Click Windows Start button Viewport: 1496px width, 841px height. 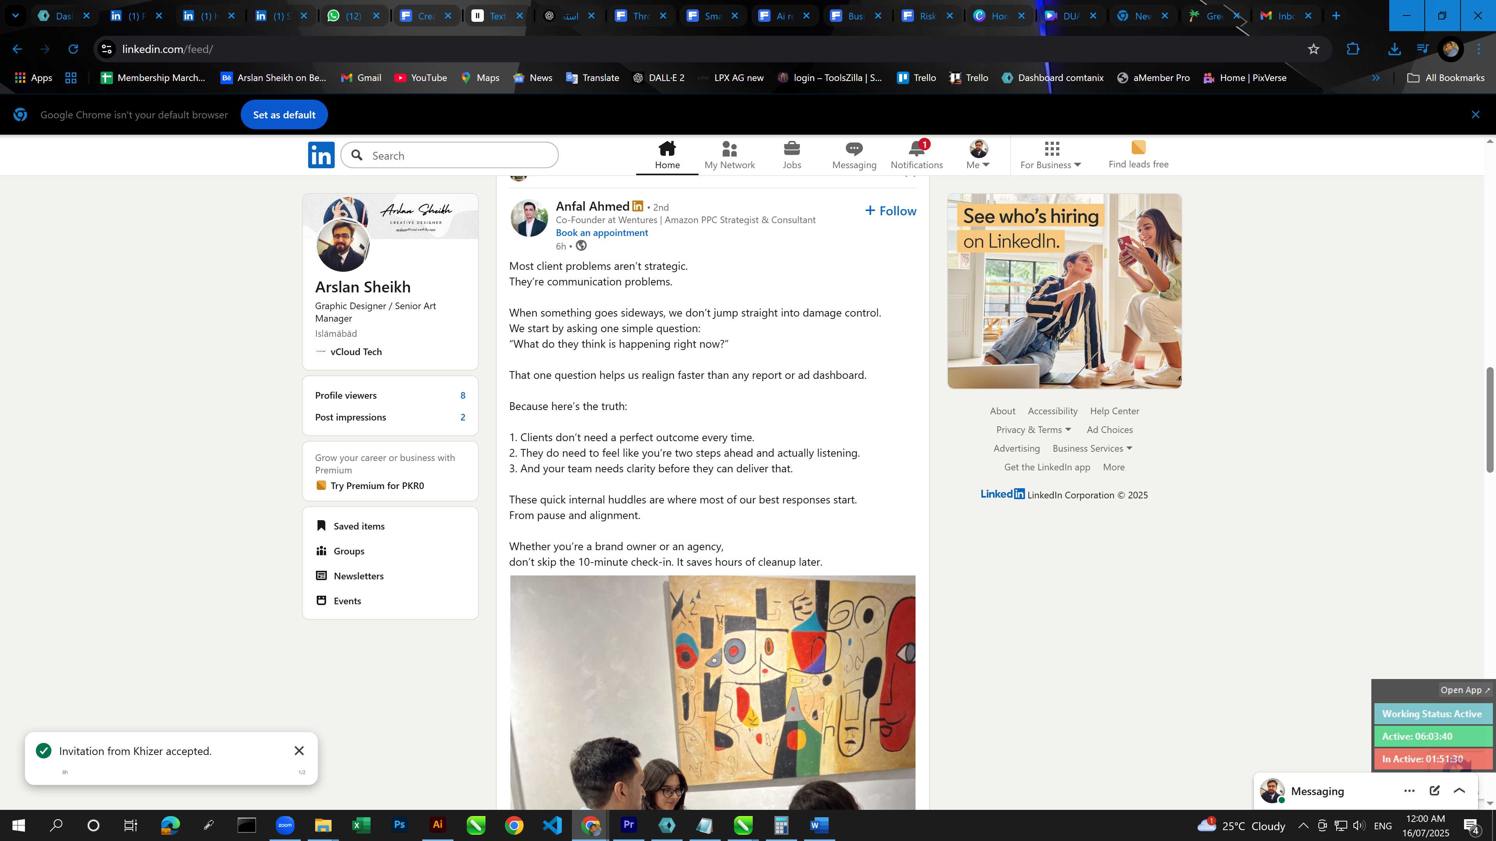click(x=18, y=825)
